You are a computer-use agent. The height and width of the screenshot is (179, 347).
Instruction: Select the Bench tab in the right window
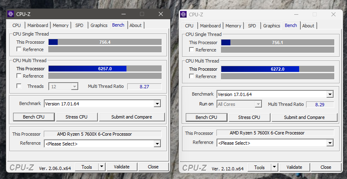291,25
